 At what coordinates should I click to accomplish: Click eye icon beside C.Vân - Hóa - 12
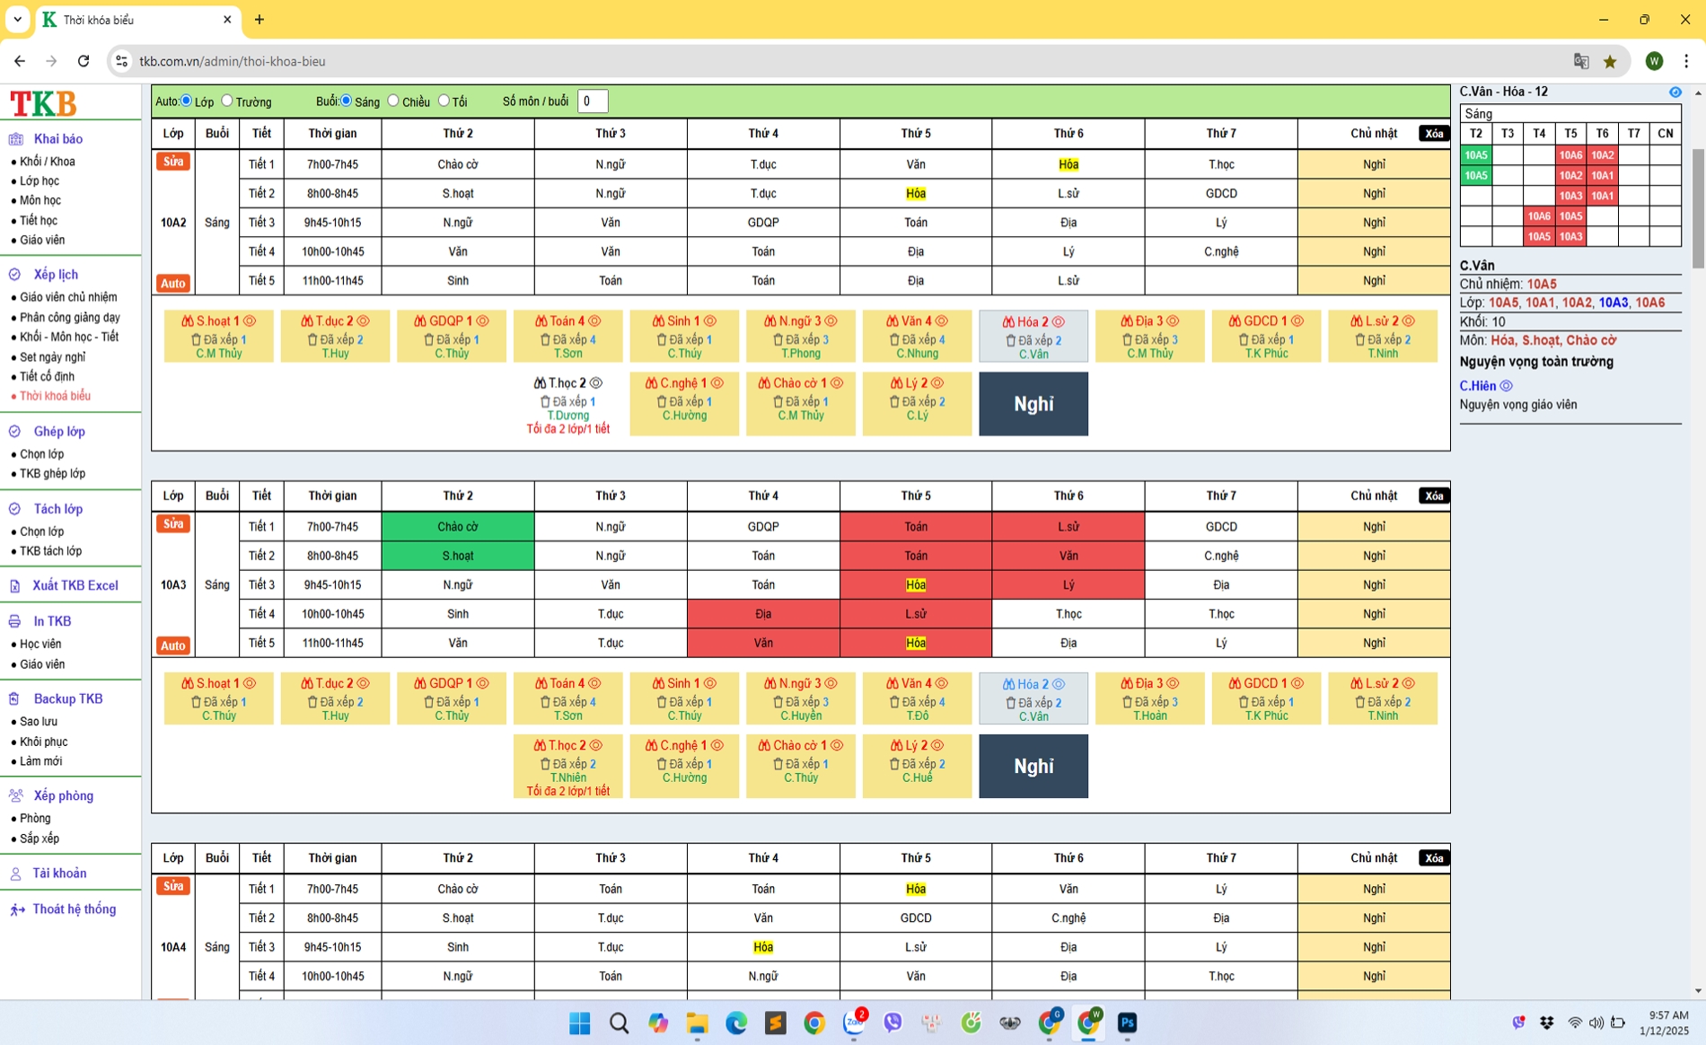(1675, 92)
